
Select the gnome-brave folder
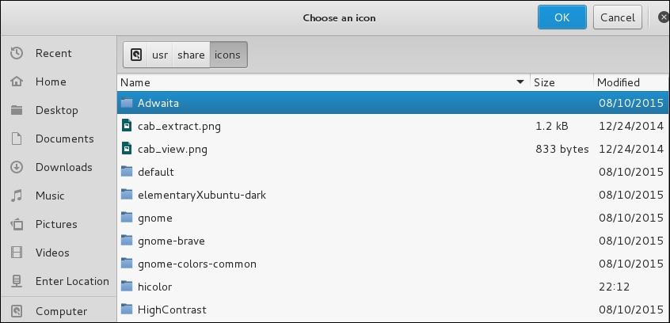[x=393, y=241]
